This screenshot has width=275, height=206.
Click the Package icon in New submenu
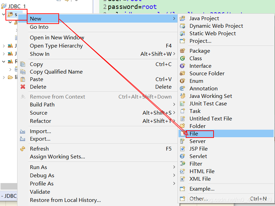click(182, 51)
